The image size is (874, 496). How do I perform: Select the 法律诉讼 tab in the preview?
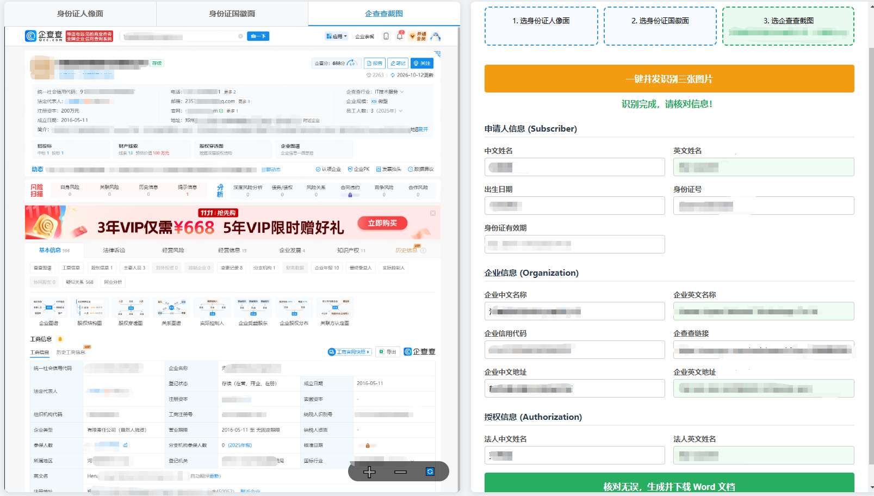click(114, 250)
